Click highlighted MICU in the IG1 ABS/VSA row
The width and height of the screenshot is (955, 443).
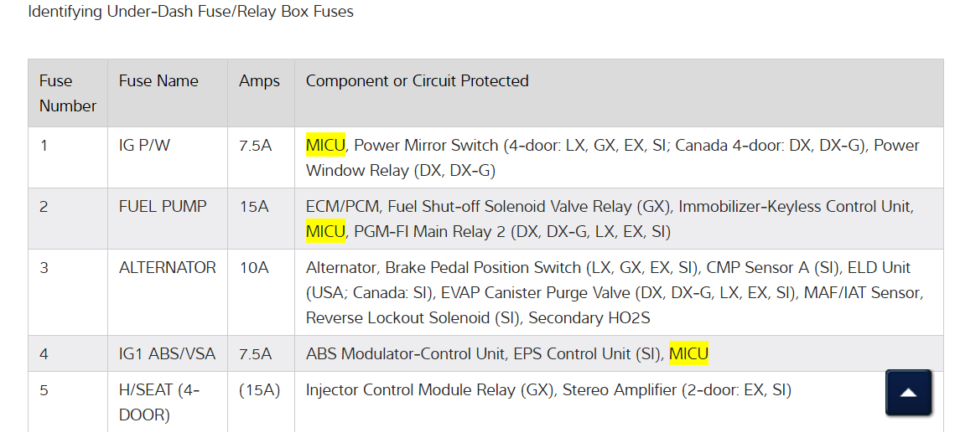[688, 353]
